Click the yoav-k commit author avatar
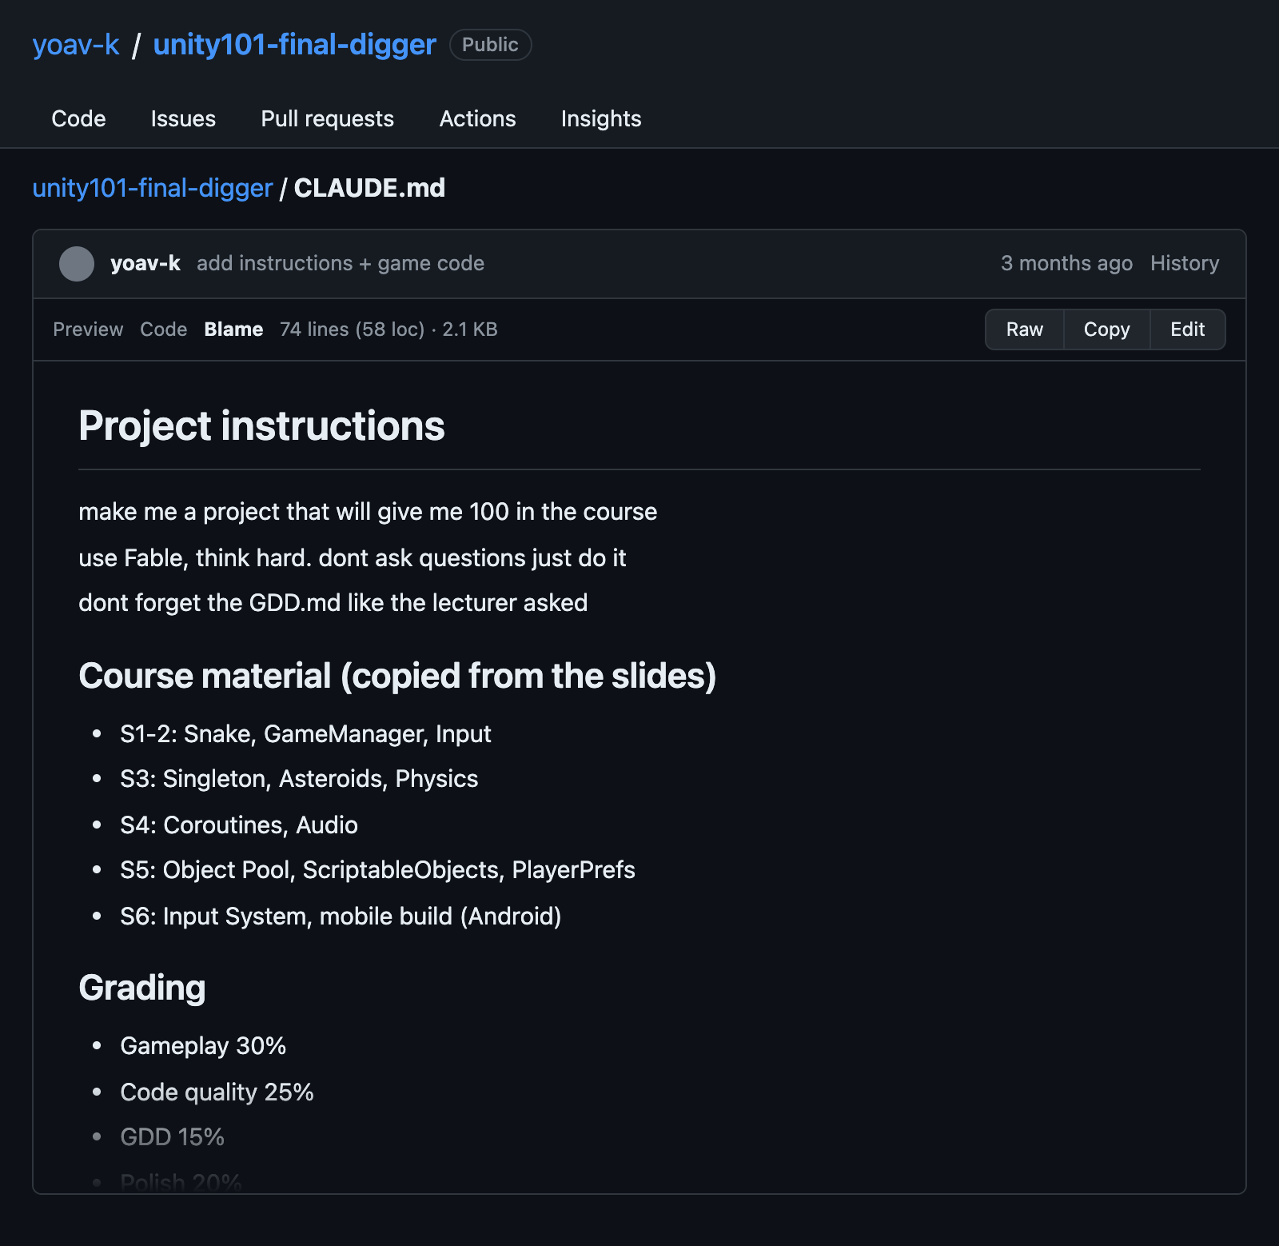The image size is (1279, 1246). coord(77,264)
